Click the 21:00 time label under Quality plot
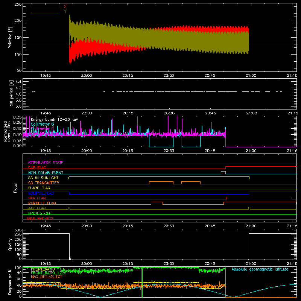The height and width of the screenshot is (301, 301). (x=251, y=264)
